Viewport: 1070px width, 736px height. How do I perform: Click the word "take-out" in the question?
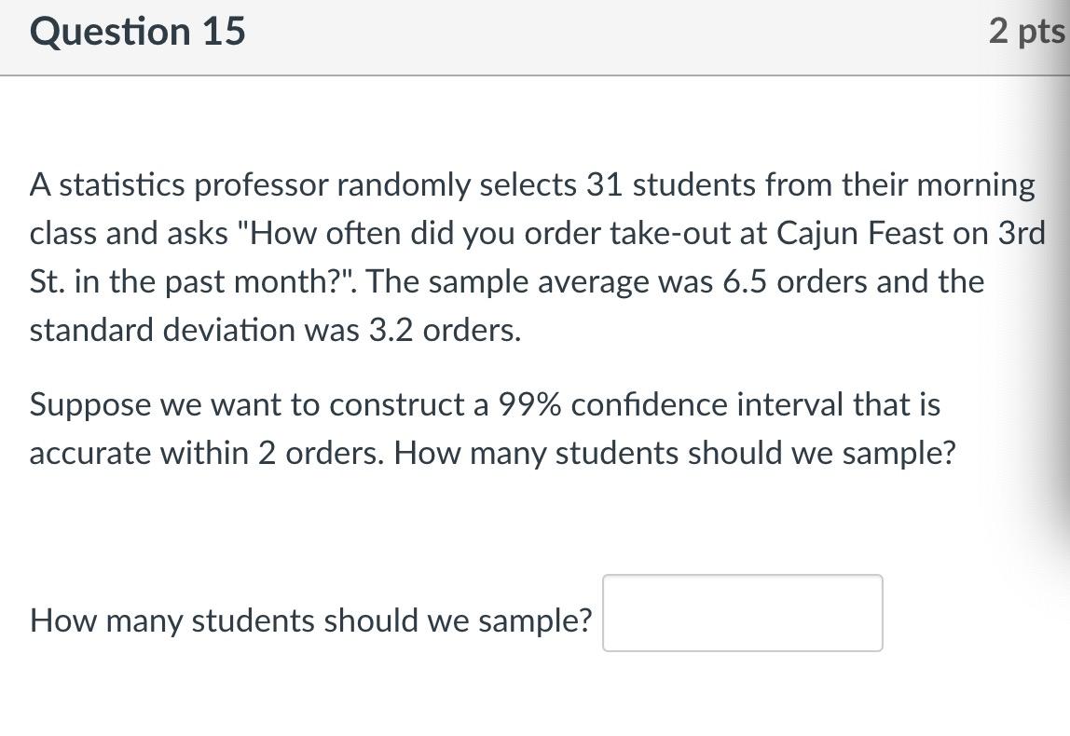pos(670,233)
